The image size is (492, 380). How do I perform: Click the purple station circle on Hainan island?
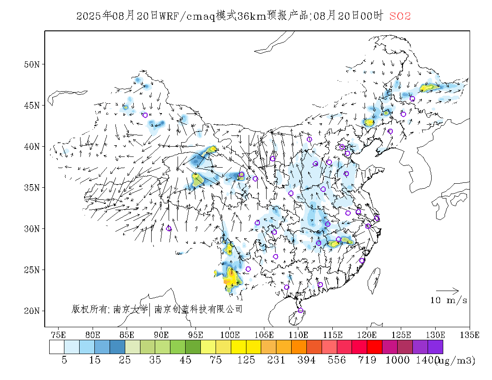(x=301, y=310)
